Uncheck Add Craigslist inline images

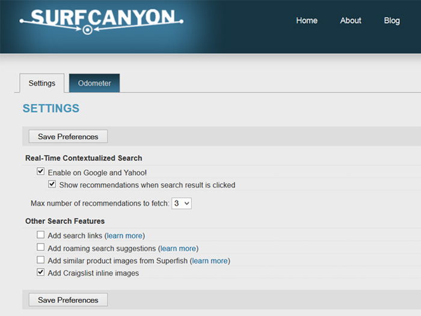pyautogui.click(x=40, y=272)
